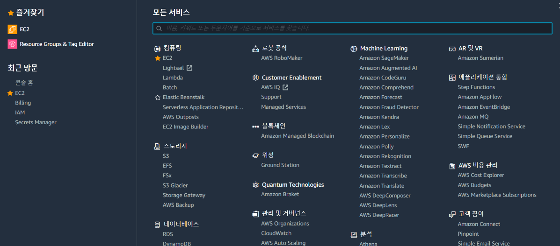560x246 pixels.
Task: Open Amazon Polly
Action: pos(377,147)
